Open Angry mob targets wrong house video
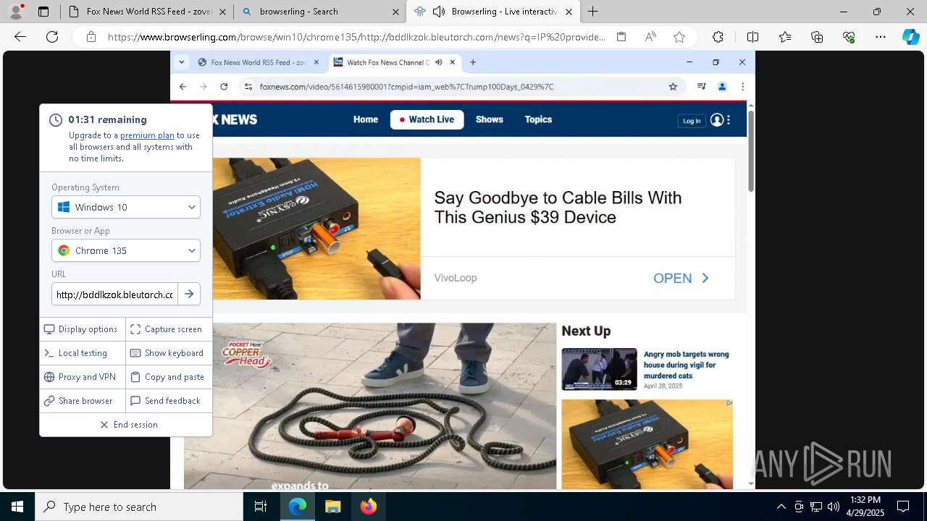The image size is (927, 521). click(687, 365)
